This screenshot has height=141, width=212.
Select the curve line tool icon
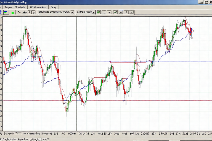[19, 12]
